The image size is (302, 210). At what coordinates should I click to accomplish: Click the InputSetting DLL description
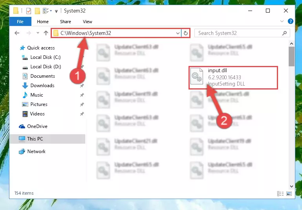(226, 84)
